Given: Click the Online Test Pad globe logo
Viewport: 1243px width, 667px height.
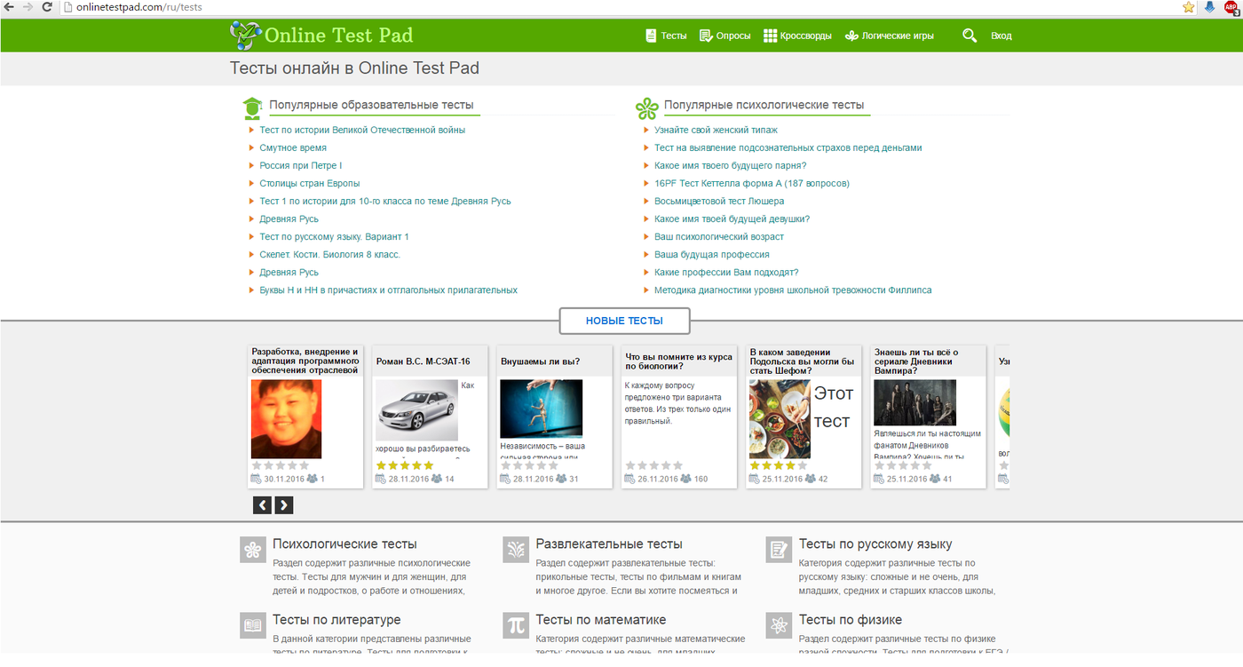Looking at the screenshot, I should coord(246,35).
